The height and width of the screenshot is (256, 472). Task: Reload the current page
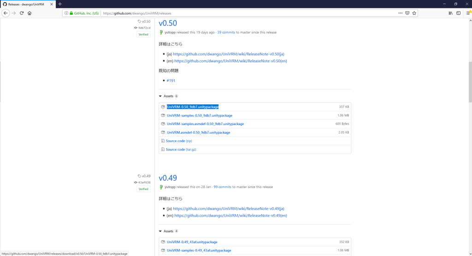tap(22, 13)
